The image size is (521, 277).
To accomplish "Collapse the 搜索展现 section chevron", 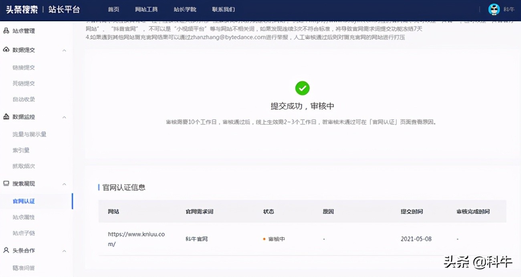I will tap(64, 184).
